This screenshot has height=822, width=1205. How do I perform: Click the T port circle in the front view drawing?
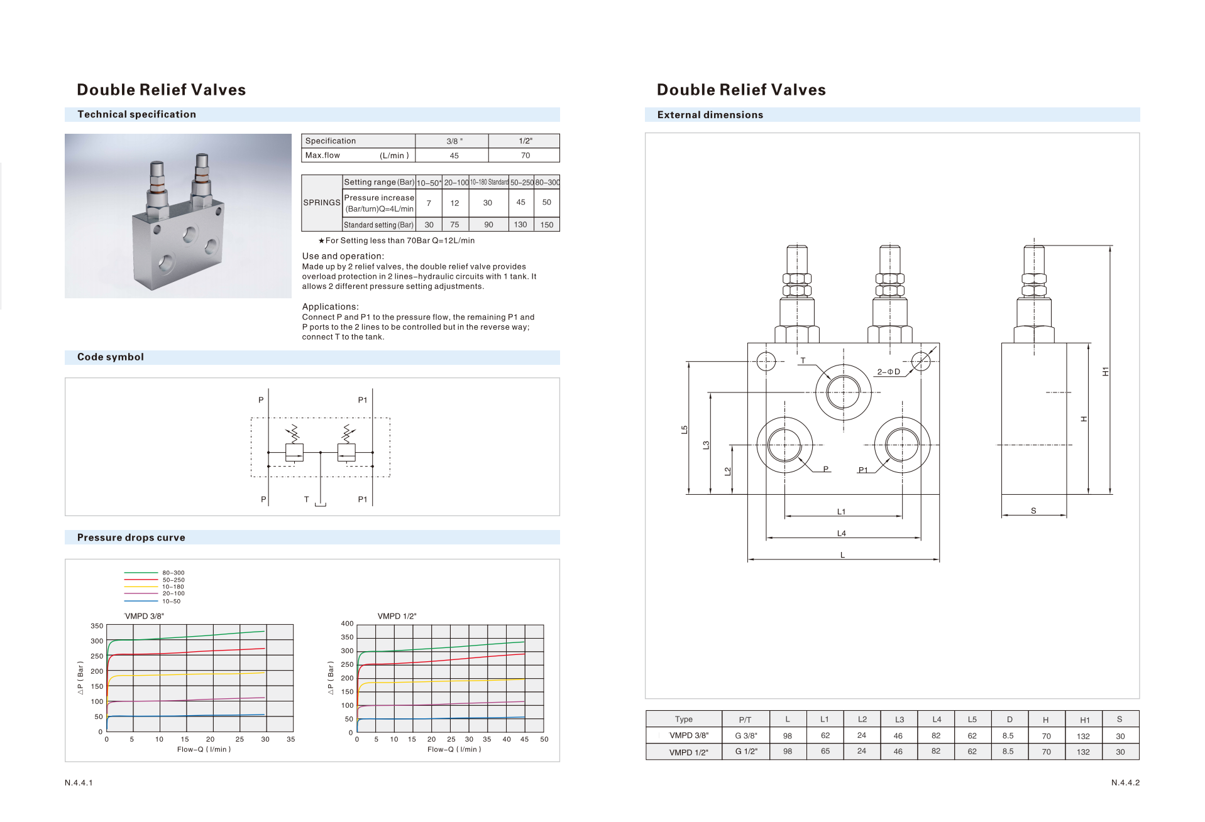[x=843, y=392]
